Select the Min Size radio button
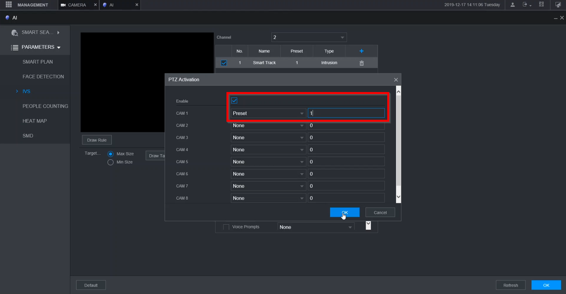 [x=111, y=162]
